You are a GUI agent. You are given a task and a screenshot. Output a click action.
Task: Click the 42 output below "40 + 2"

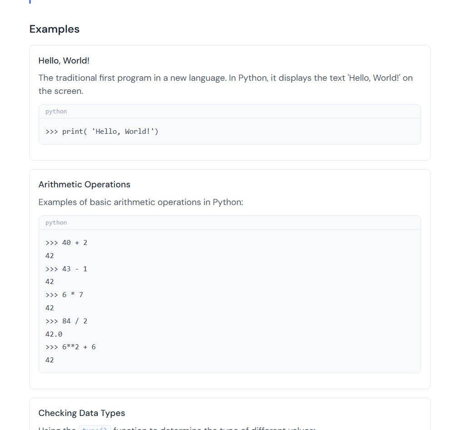[50, 256]
